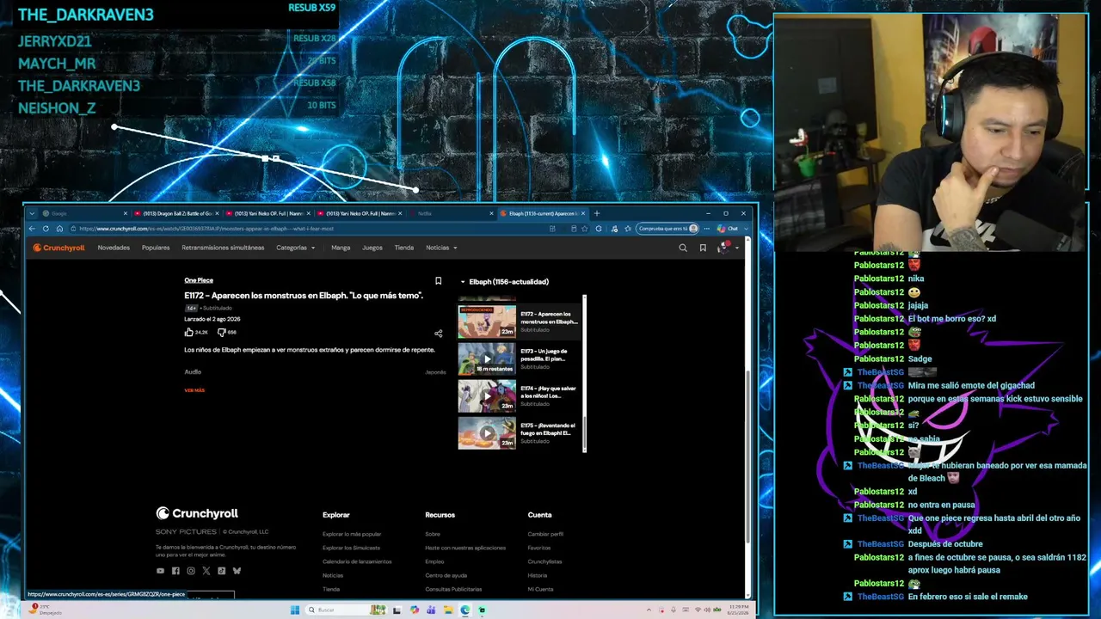1101x619 pixels.
Task: Reload the page with browser refresh button
Action: tap(46, 229)
